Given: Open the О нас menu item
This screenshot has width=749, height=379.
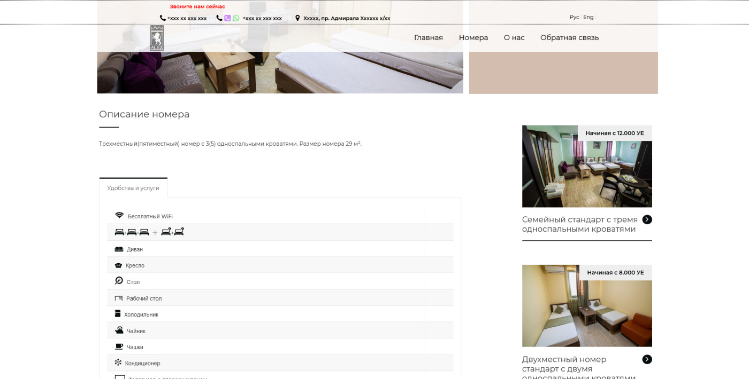Looking at the screenshot, I should coord(514,37).
